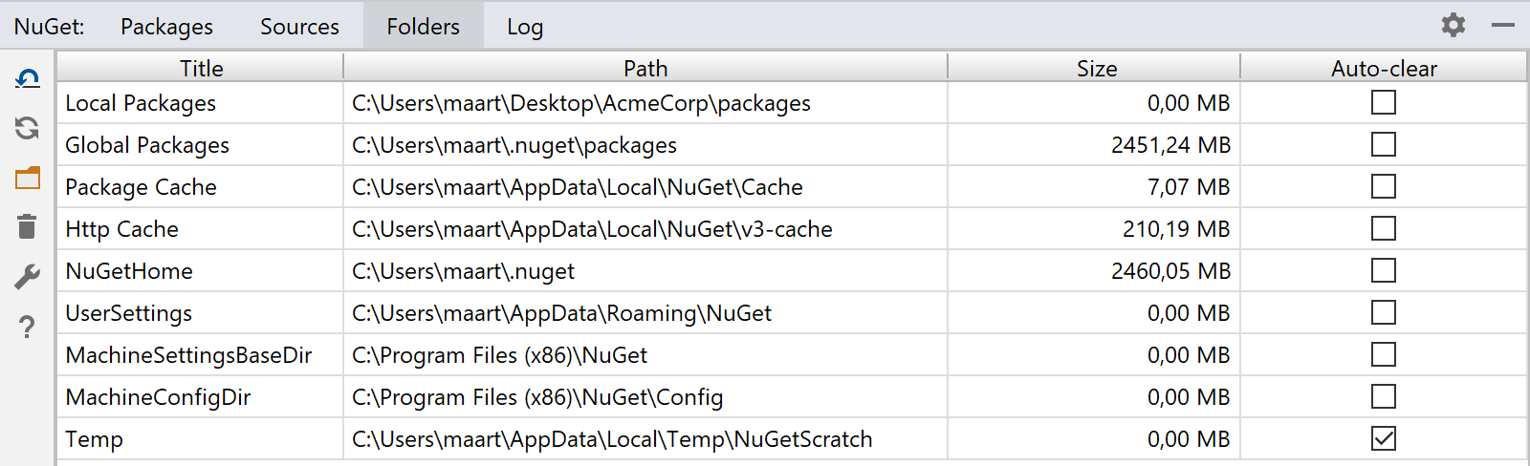Open the gear options icon
This screenshot has height=466, width=1530.
coord(1453,25)
